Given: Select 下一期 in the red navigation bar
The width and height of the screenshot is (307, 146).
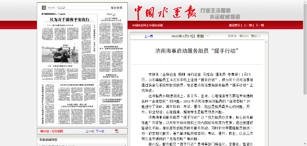Looking at the screenshot, I should click(260, 25).
